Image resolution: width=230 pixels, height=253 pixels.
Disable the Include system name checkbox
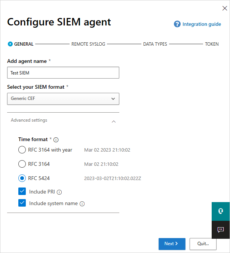point(22,204)
